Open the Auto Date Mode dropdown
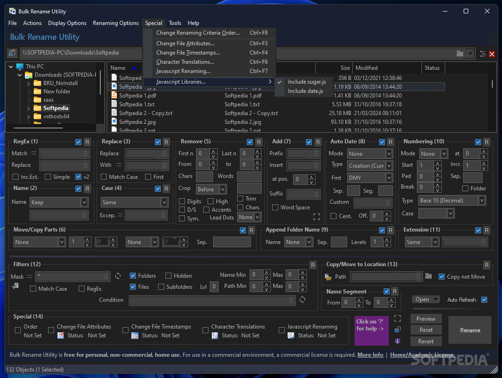Viewport: 502px width, 378px height. pyautogui.click(x=389, y=153)
